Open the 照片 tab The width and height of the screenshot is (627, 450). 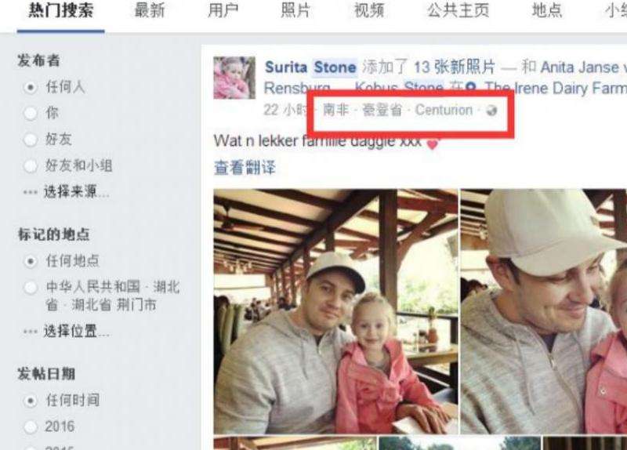(x=295, y=11)
